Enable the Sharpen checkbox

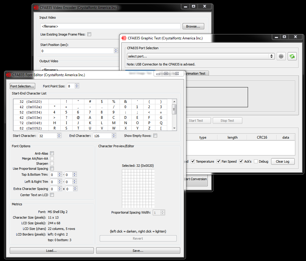(52, 163)
